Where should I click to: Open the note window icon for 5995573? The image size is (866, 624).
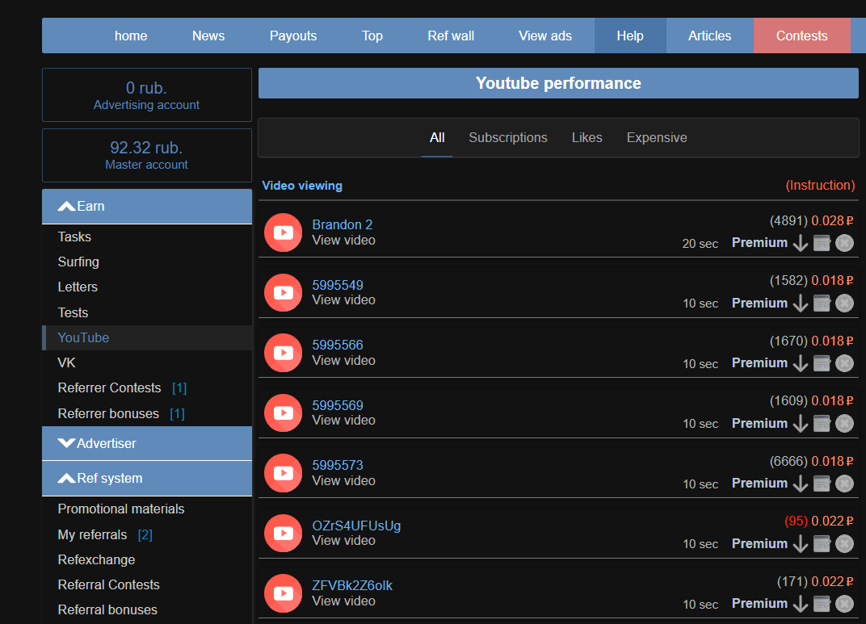[x=822, y=484]
